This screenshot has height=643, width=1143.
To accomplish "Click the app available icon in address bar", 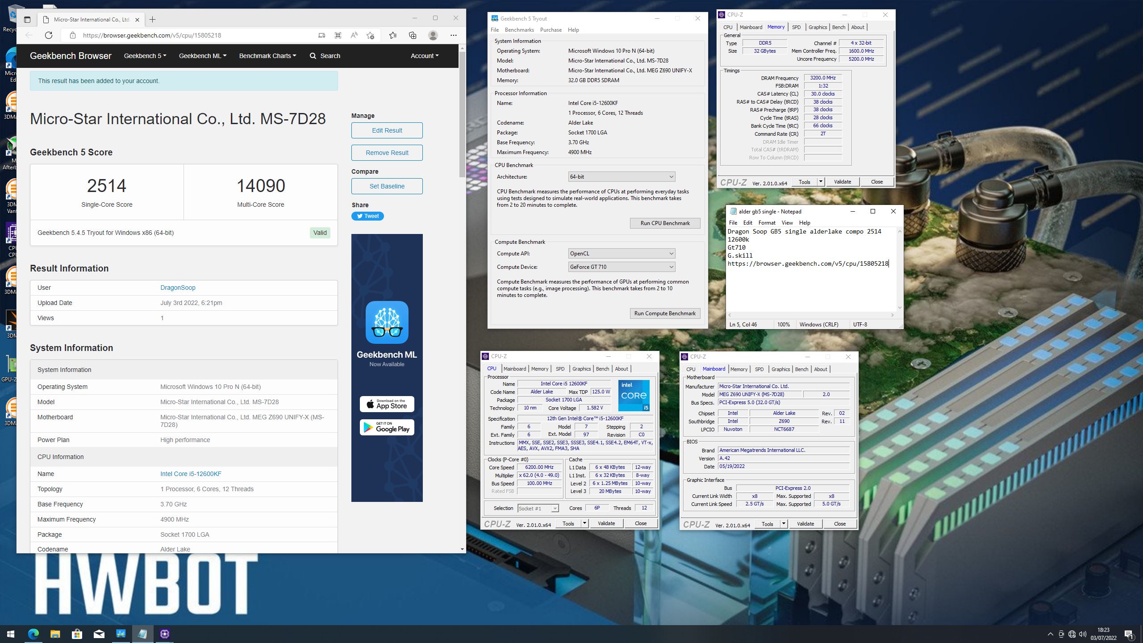I will [321, 35].
